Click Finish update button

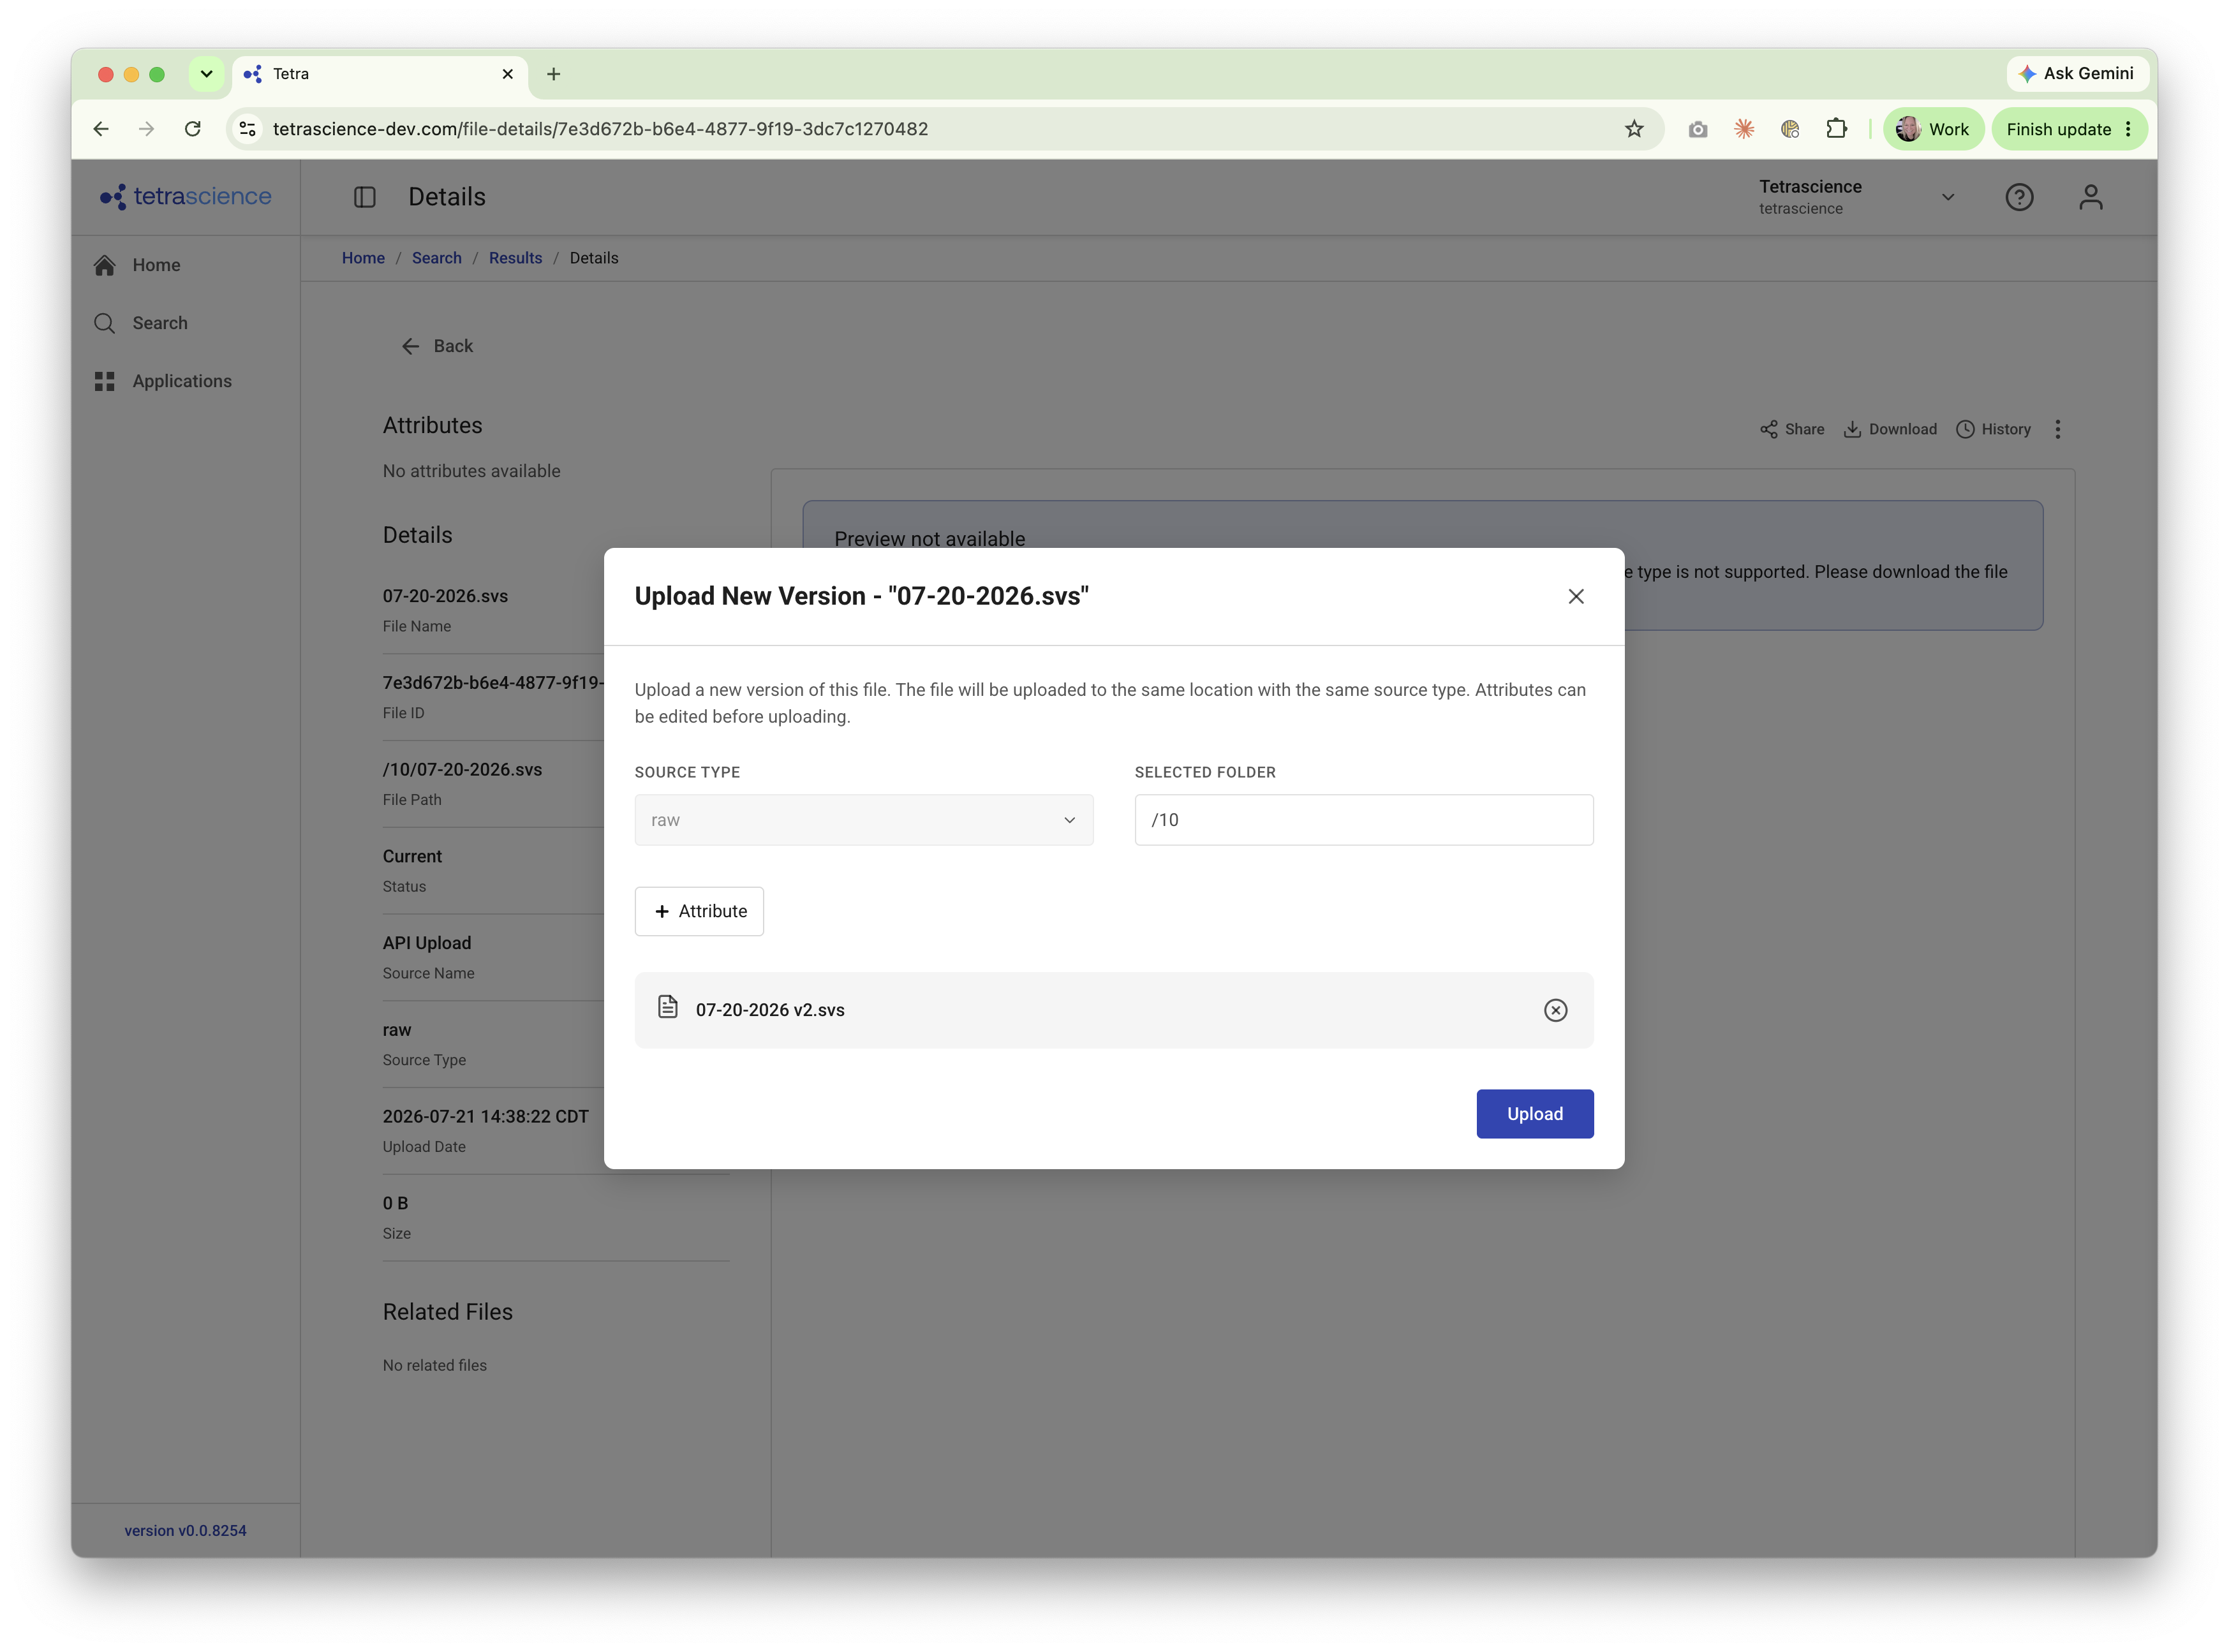(2068, 129)
